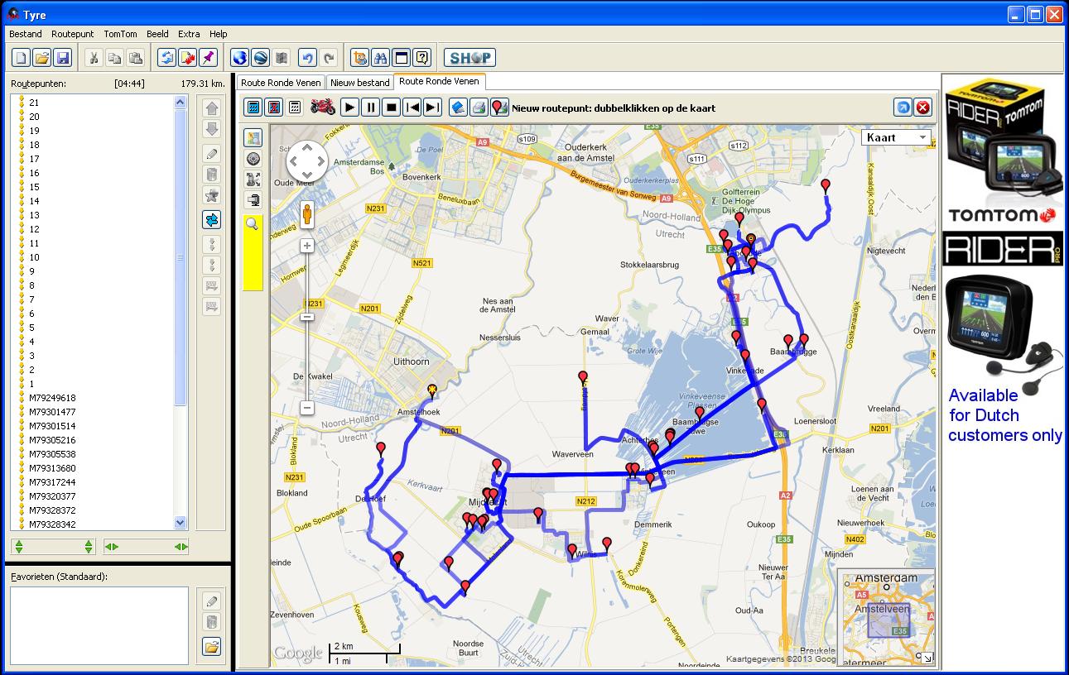
Task: Click the magnifier icon above yellow panel
Action: [253, 223]
